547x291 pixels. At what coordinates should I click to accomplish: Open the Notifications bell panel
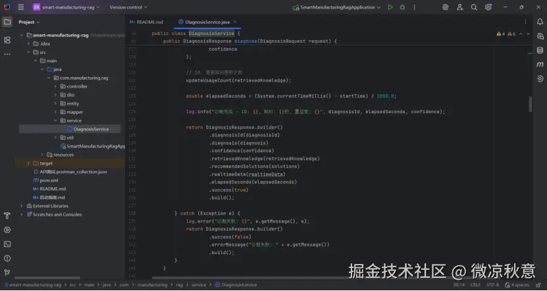coord(540,22)
